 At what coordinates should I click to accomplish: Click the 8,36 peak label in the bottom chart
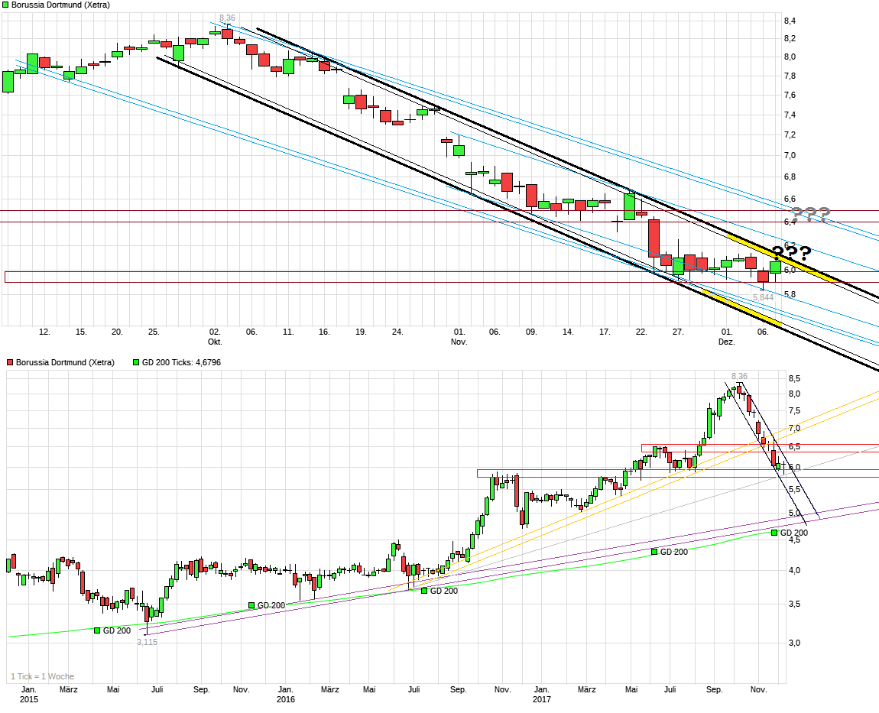tap(739, 376)
